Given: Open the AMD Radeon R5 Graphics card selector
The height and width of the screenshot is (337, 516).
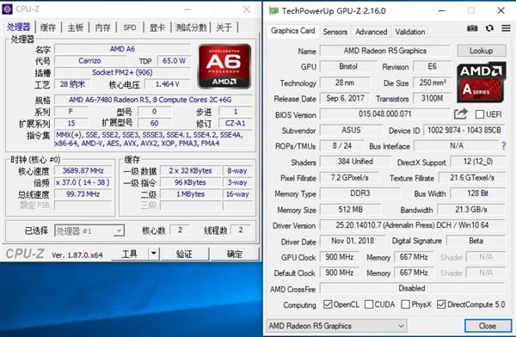Looking at the screenshot, I should click(x=336, y=326).
